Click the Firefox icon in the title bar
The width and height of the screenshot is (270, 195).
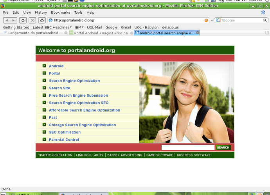(3, 6)
